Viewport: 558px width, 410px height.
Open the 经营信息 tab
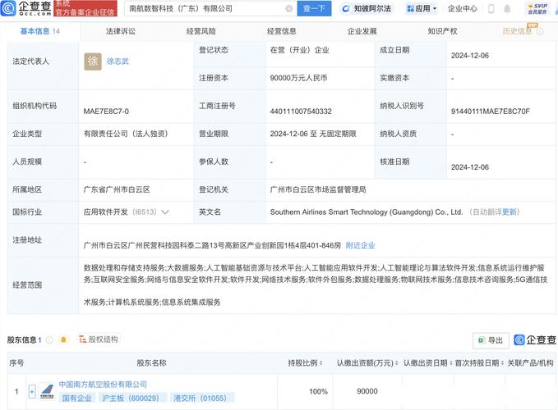tap(282, 31)
